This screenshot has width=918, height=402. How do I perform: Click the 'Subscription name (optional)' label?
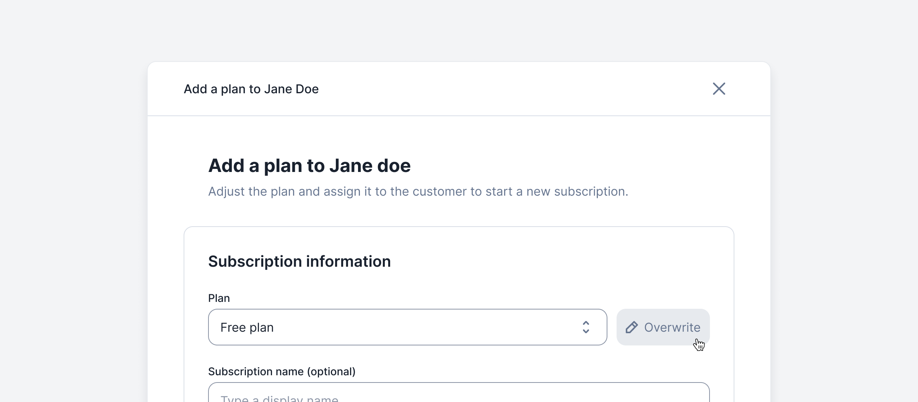[x=282, y=371]
